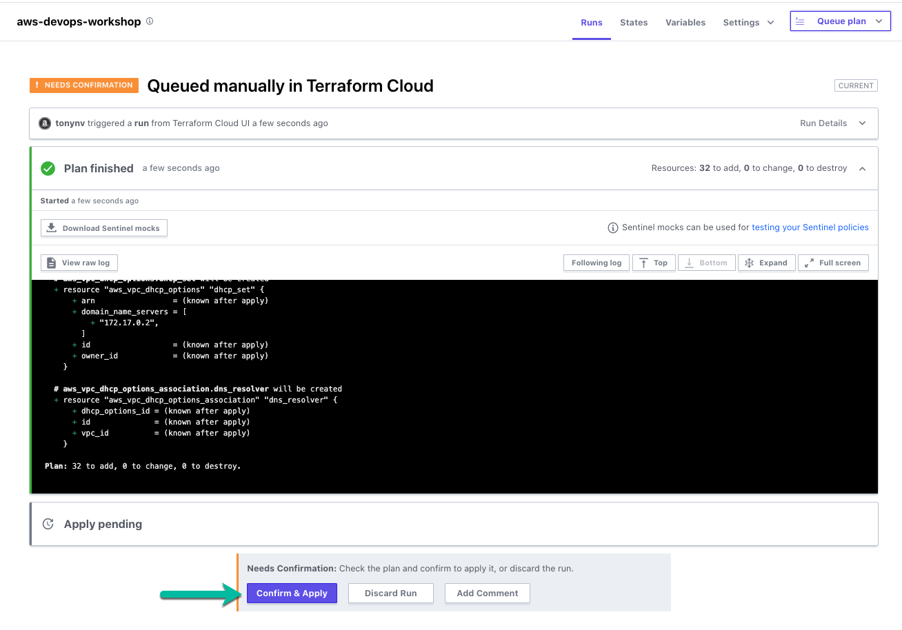
Task: Click the NEEDS CONFIRMATION status badge
Action: click(x=84, y=85)
